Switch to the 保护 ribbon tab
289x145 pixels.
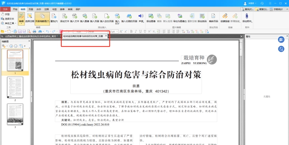tap(78, 9)
